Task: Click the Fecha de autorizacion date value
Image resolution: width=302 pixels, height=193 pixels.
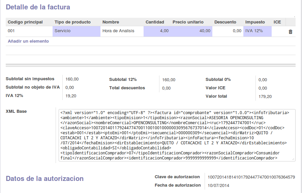Action: (218, 185)
